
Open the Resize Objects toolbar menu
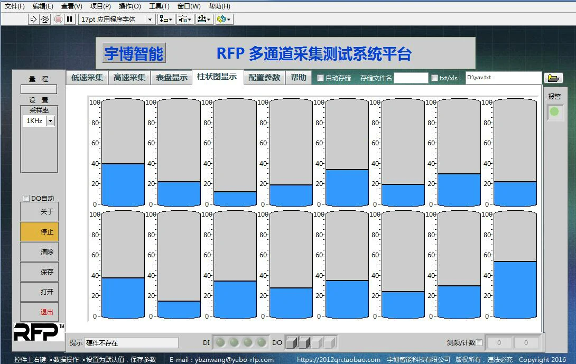pos(204,19)
